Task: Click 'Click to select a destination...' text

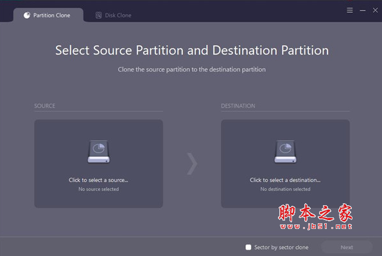Action: [285, 180]
